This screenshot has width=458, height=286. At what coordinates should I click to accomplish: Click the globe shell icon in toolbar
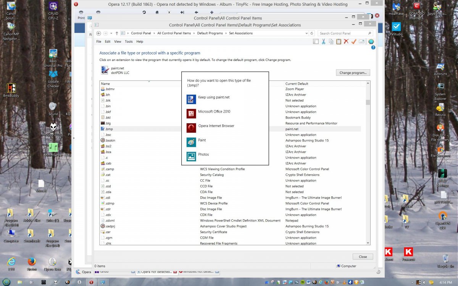371,42
